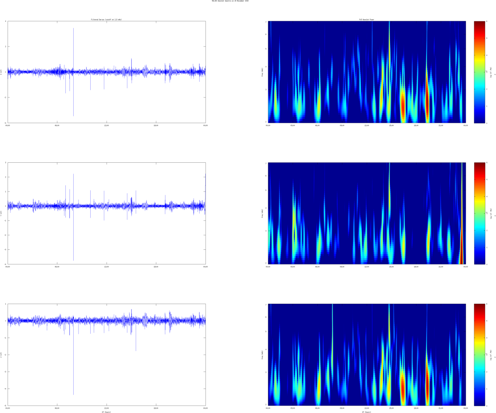Click the 'UT (hours)' label under bottom spectrogram

point(367,412)
